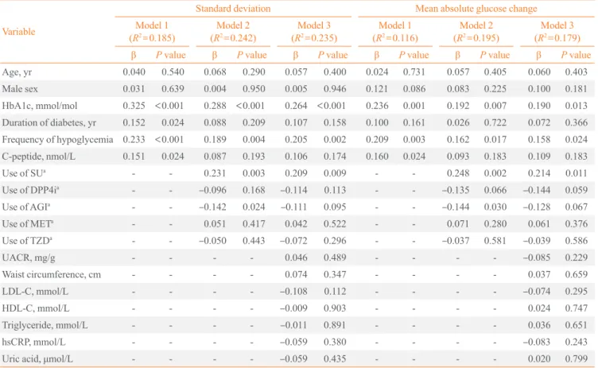Screen dimensions: 598x368
Task: Select the "Use of TZD" row label
Action: 27,241
